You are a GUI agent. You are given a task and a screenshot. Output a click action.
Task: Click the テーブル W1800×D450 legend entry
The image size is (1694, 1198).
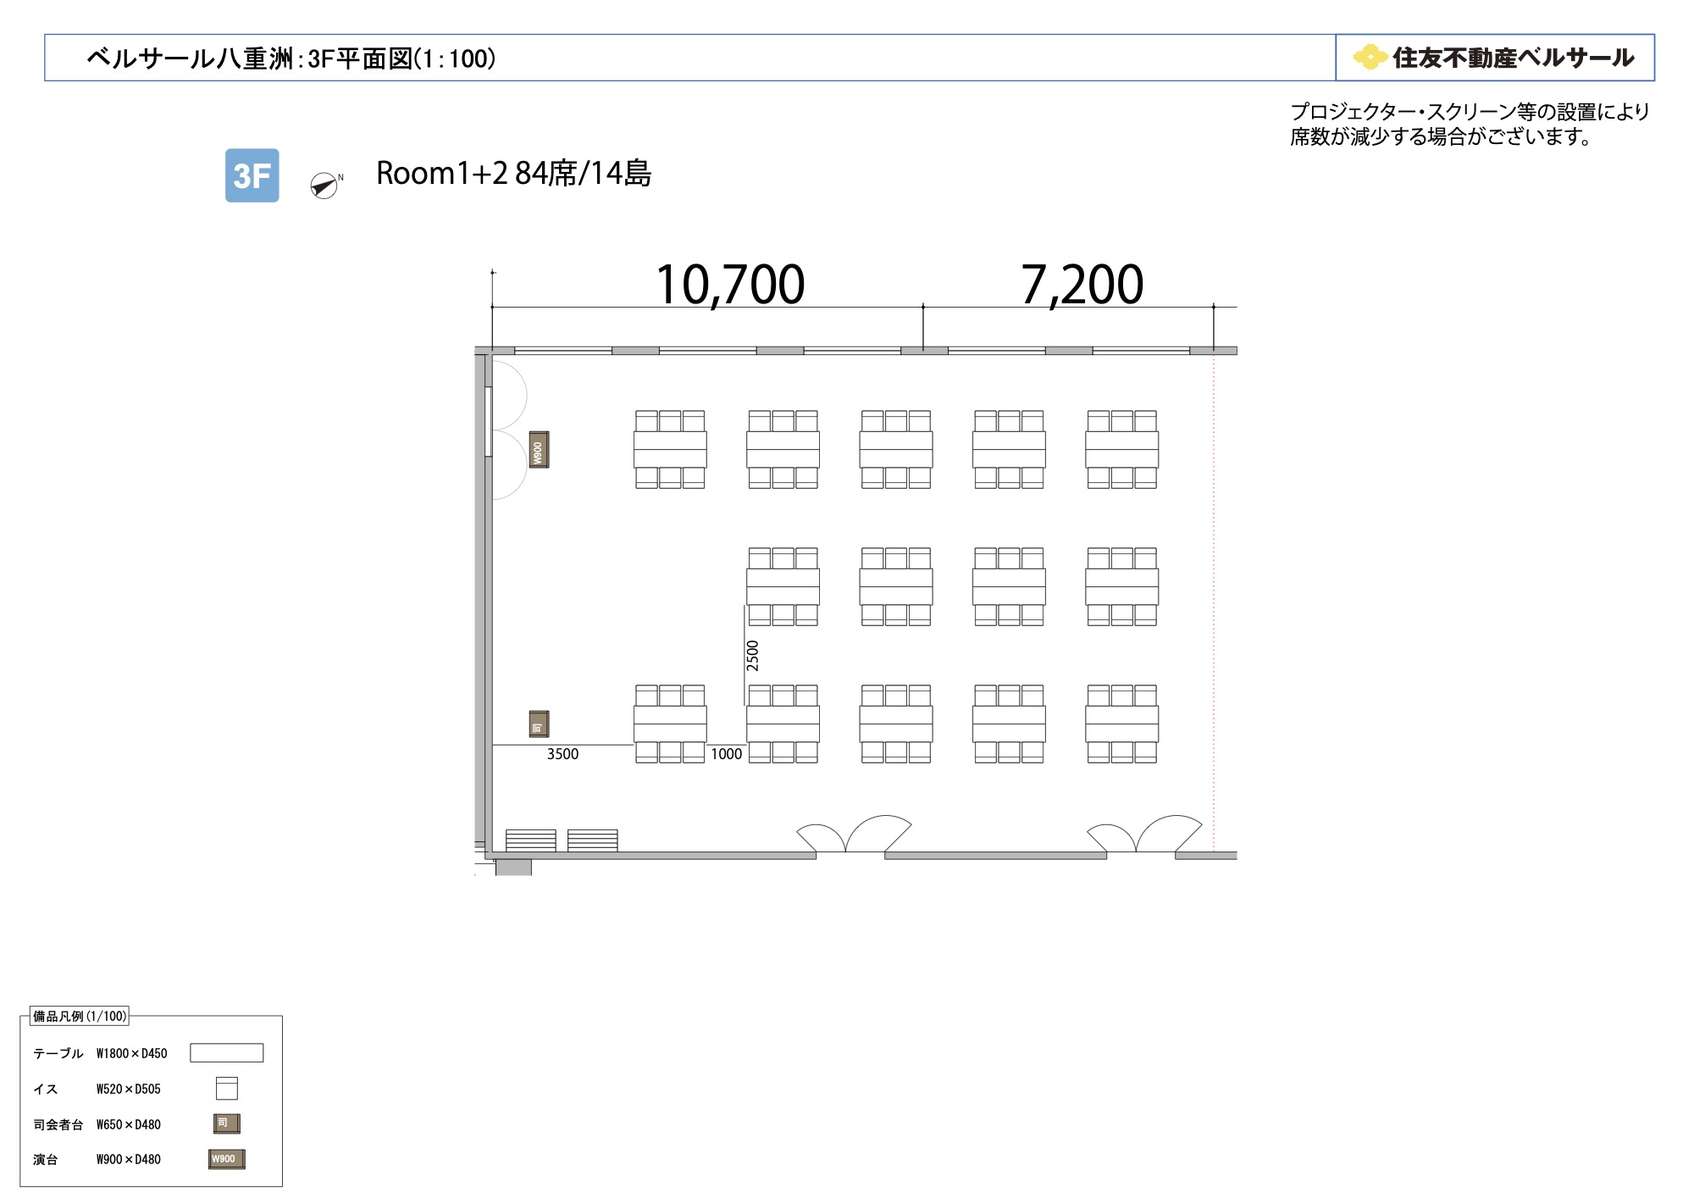100,1053
